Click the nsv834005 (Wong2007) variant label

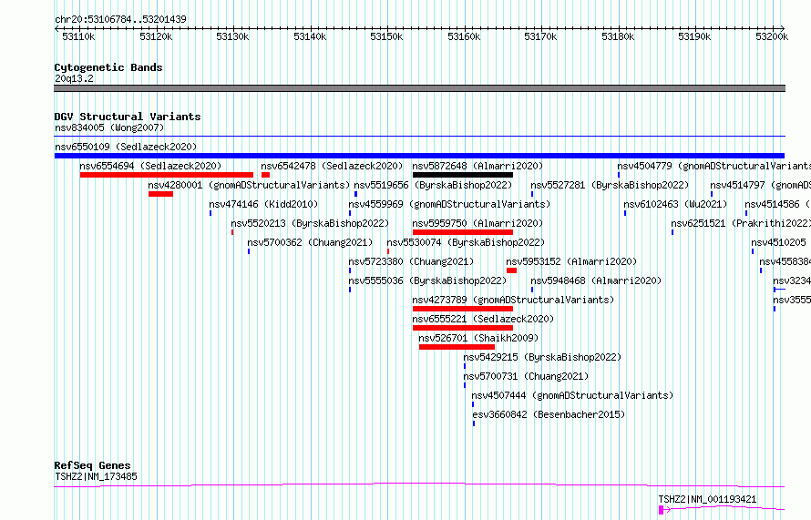click(x=109, y=127)
